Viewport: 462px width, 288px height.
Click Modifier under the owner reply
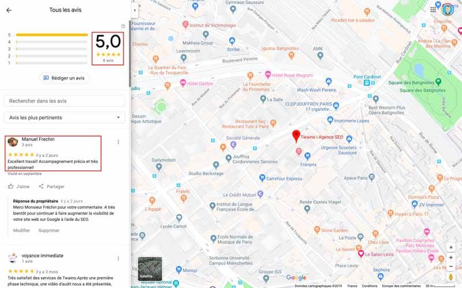21,230
